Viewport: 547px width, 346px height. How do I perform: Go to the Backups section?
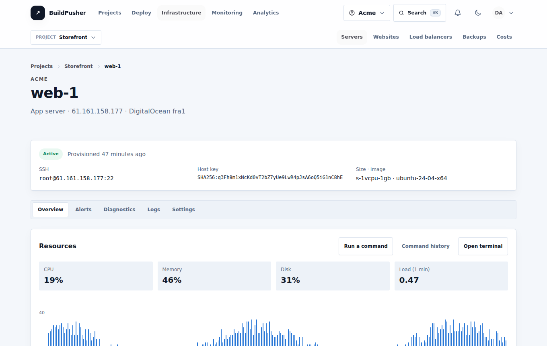click(x=474, y=37)
